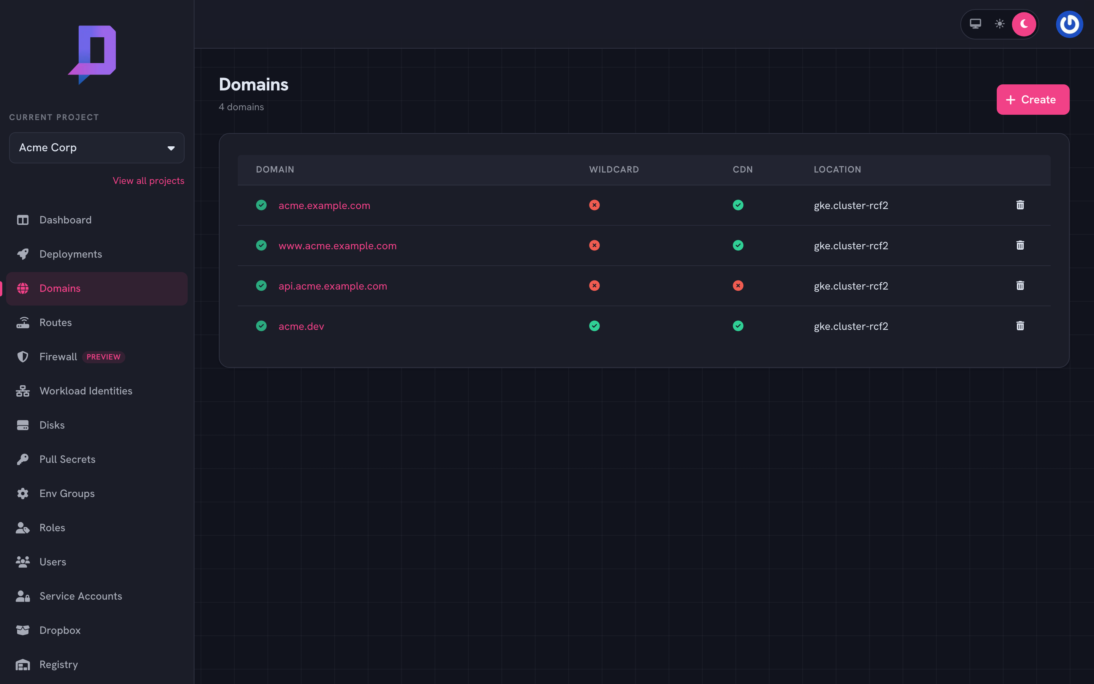Switch to system theme mode
Image resolution: width=1094 pixels, height=684 pixels.
click(x=975, y=24)
